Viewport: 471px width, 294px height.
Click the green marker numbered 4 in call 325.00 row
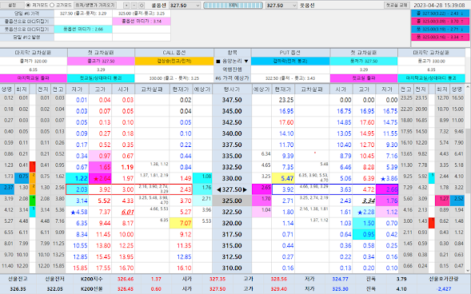(x=33, y=201)
